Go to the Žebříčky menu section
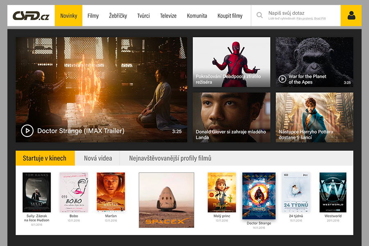Viewport: 369px width, 246px height. pos(118,16)
